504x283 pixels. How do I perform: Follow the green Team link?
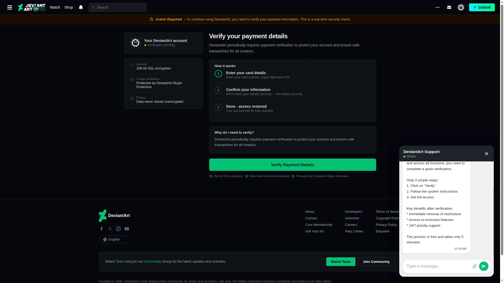120,262
